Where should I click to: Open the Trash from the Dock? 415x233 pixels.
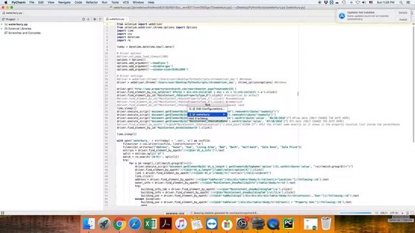(326, 224)
